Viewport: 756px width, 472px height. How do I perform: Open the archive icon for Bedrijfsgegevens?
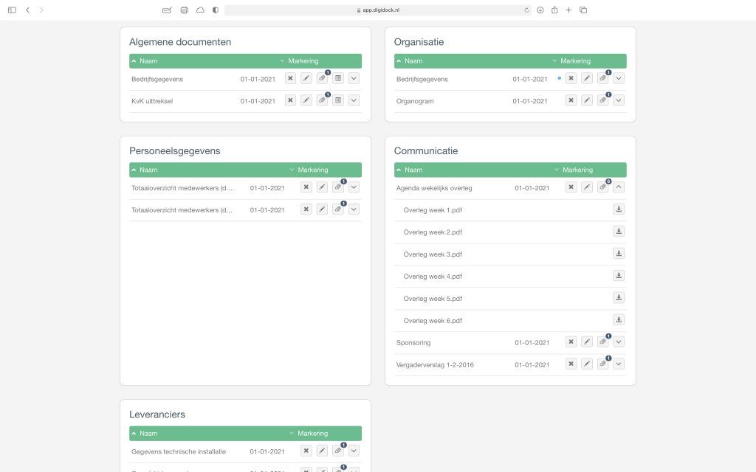click(x=337, y=78)
